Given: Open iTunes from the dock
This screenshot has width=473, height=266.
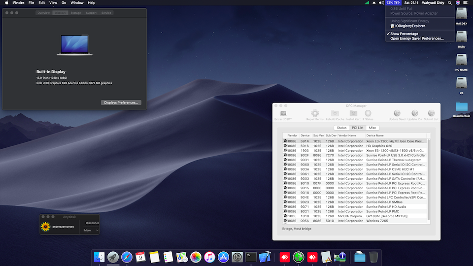Looking at the screenshot, I should point(210,257).
